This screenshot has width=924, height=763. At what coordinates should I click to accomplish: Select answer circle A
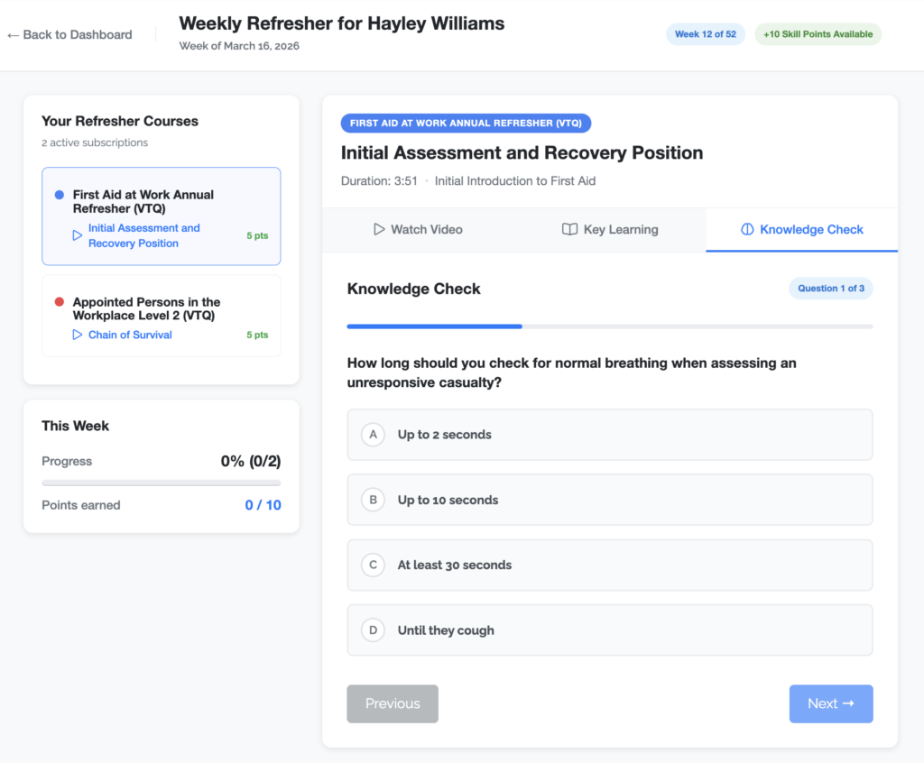pyautogui.click(x=373, y=435)
